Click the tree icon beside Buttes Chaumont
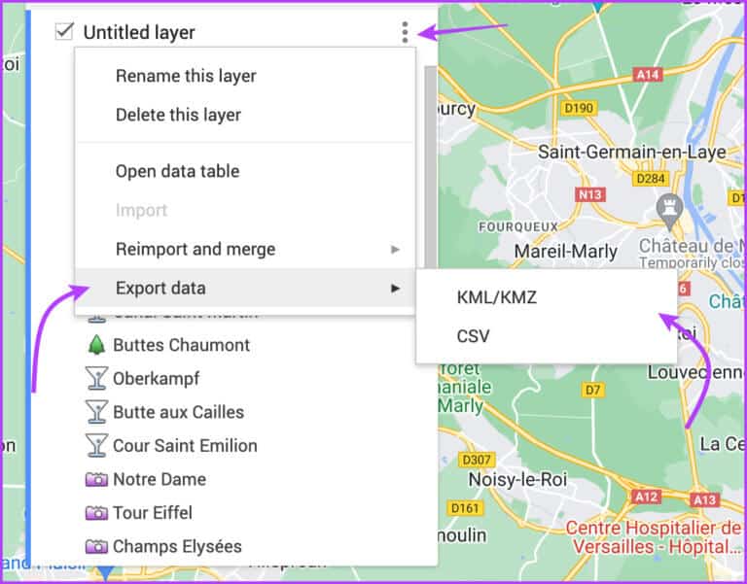 96,345
